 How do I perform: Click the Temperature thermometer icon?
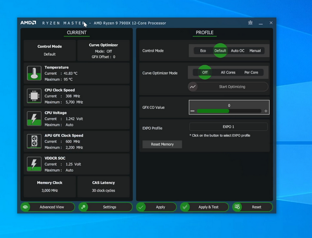(x=34, y=73)
